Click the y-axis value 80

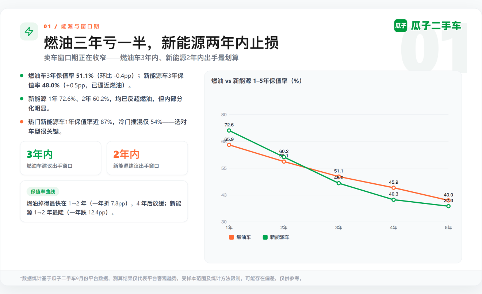[224, 115]
